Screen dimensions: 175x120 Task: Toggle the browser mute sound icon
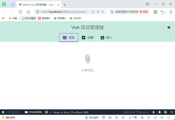pyautogui.click(x=162, y=117)
